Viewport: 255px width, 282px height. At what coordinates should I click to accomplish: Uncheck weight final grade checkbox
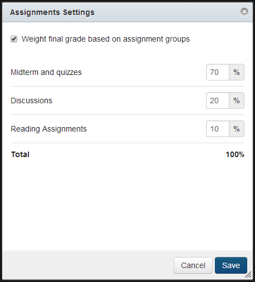point(14,39)
